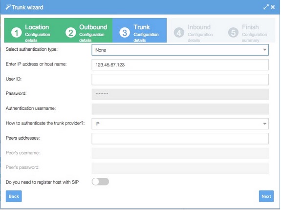Click the Peers addresses input box

coord(180,139)
